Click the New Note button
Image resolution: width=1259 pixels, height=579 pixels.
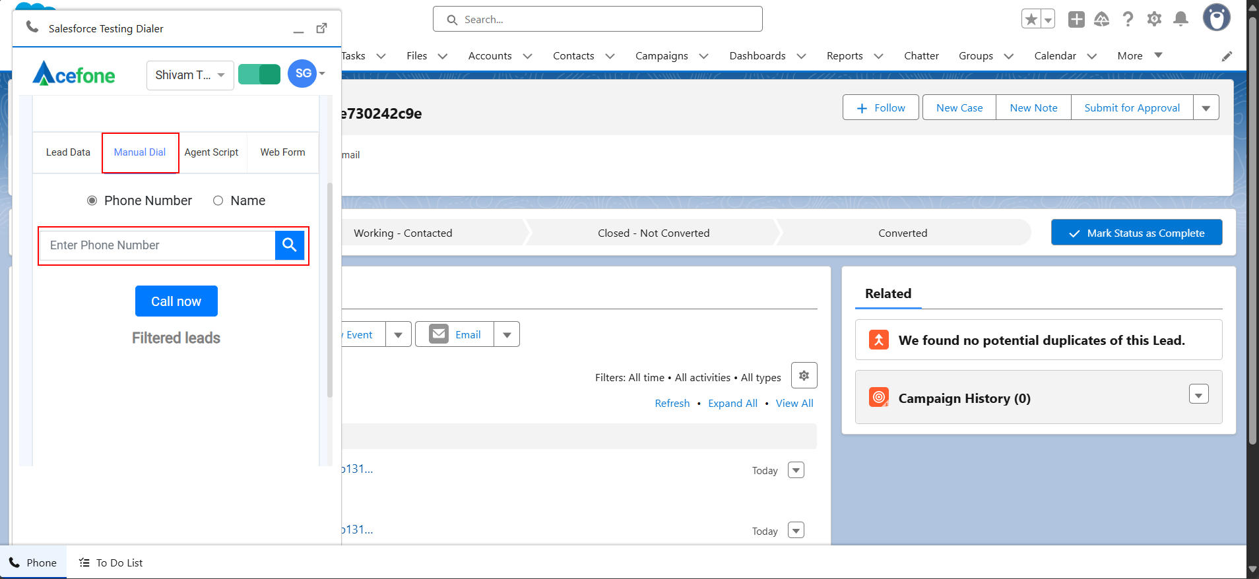1033,107
